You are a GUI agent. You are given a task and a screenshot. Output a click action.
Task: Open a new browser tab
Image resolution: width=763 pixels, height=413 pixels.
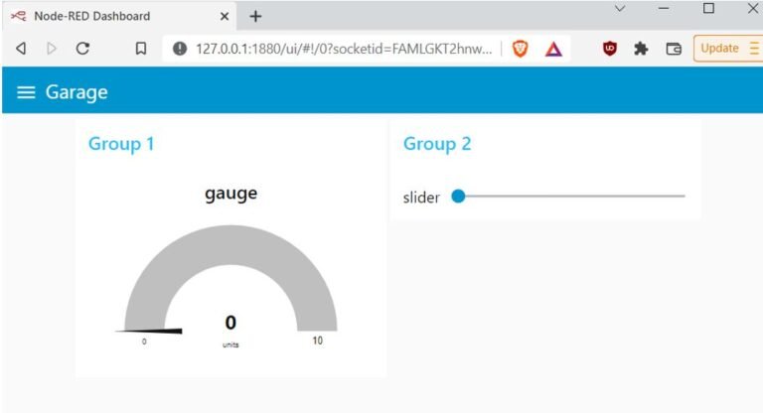click(255, 17)
